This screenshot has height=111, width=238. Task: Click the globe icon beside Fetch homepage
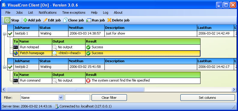pyautogui.click(x=16, y=53)
